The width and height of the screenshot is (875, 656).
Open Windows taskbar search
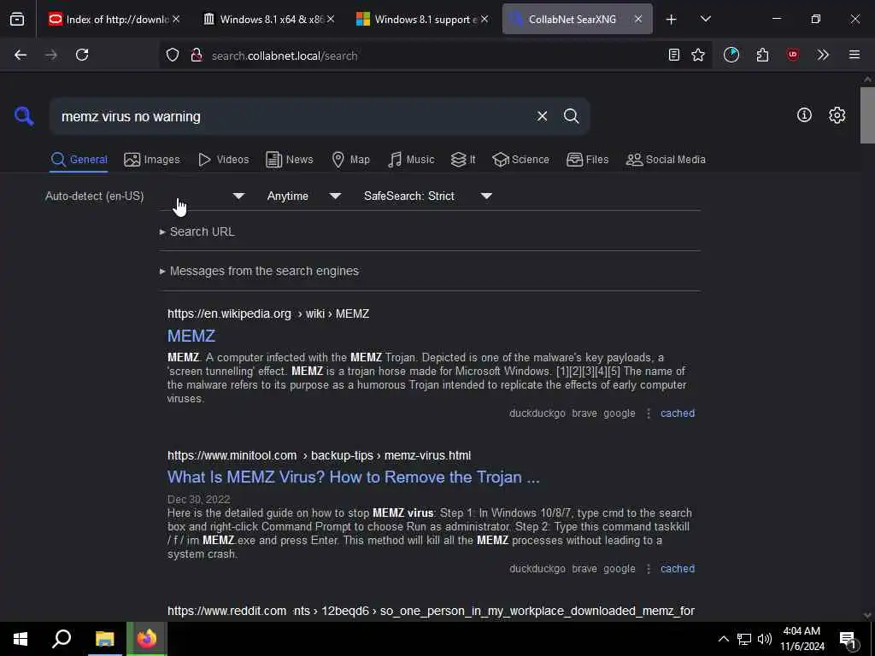pos(62,639)
